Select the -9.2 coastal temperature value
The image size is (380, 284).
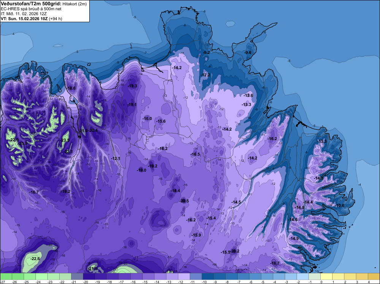(x=206, y=52)
